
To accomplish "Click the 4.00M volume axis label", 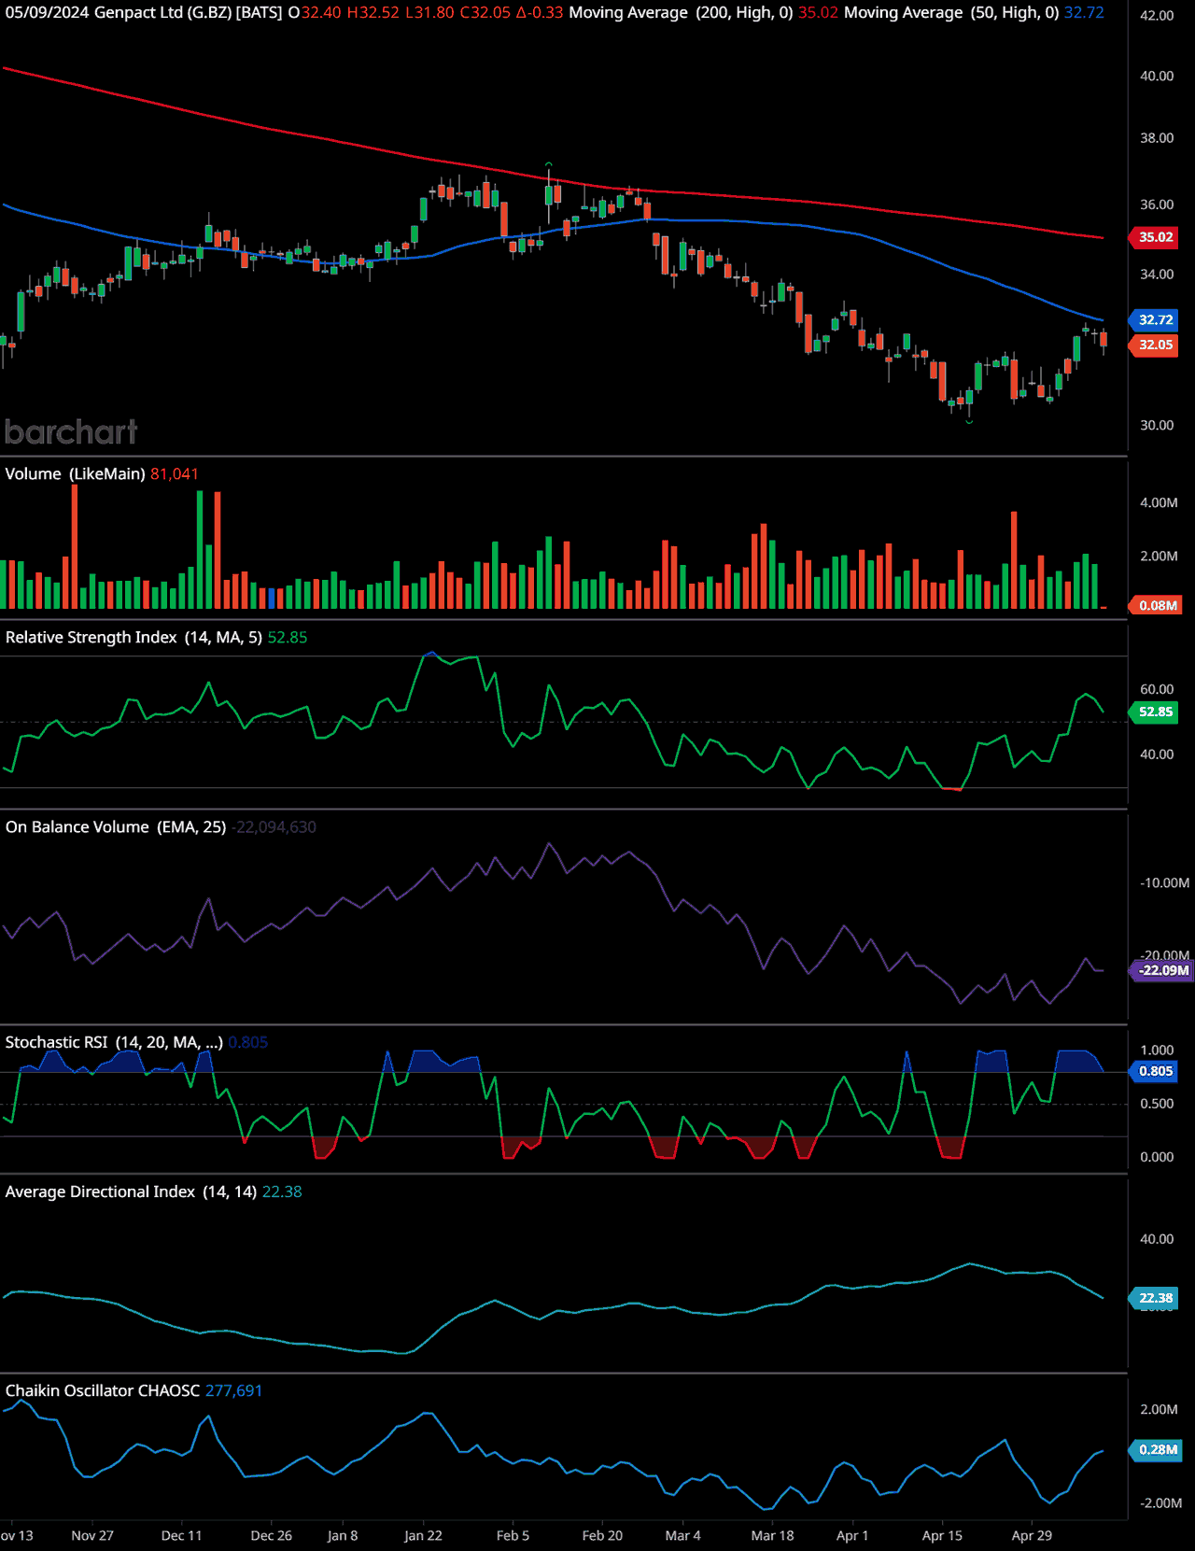I will pos(1159,502).
